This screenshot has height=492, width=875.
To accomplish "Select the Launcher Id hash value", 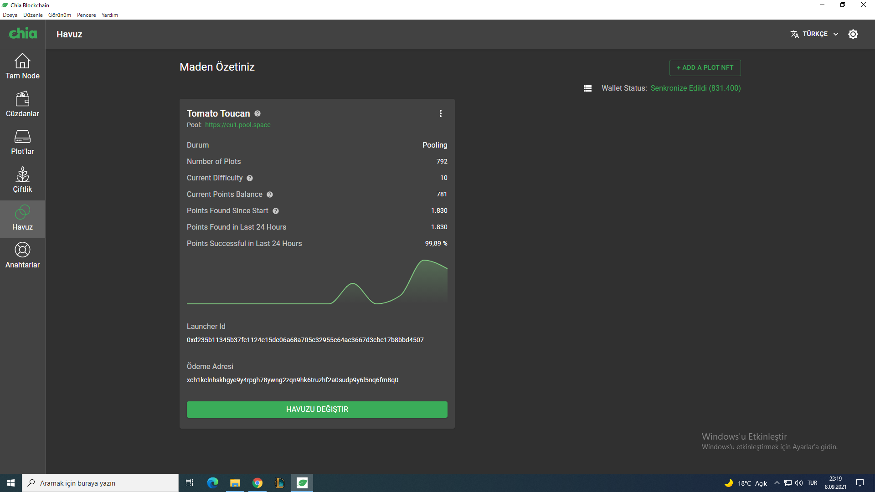I will (x=305, y=340).
